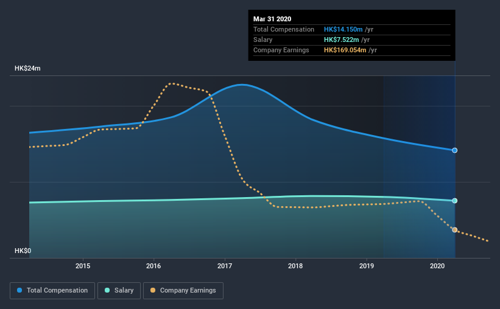Click the Total Compensation row label in tooltip
Image resolution: width=500 pixels, height=309 pixels.
(284, 29)
